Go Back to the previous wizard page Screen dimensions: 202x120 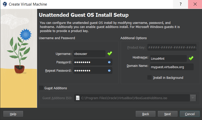click(146, 114)
